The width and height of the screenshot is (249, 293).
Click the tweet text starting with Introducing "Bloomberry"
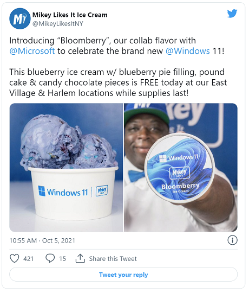[117, 46]
